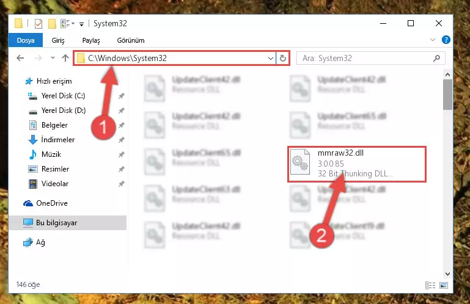Open recent locations dropdown arrow
The height and width of the screenshot is (304, 470).
coord(53,58)
